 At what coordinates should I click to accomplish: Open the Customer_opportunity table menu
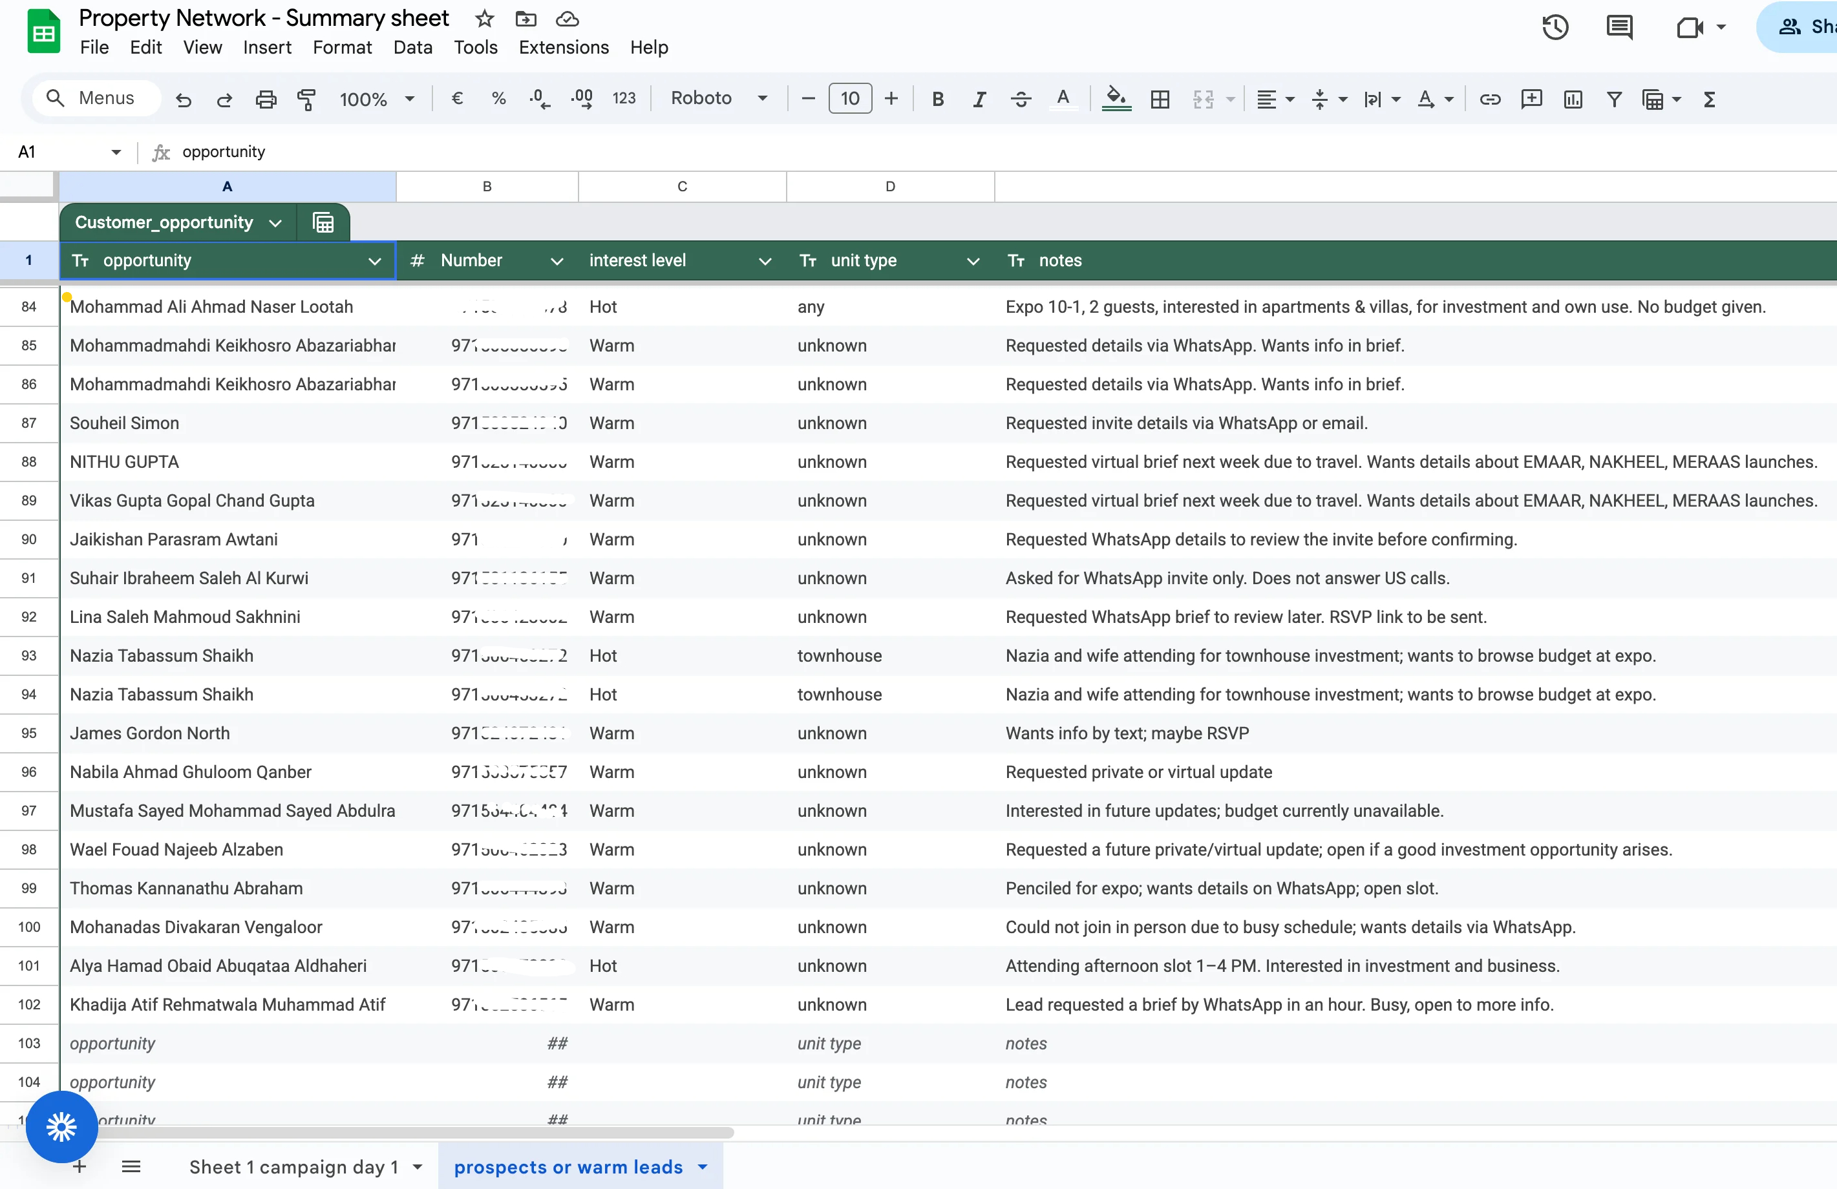click(275, 222)
